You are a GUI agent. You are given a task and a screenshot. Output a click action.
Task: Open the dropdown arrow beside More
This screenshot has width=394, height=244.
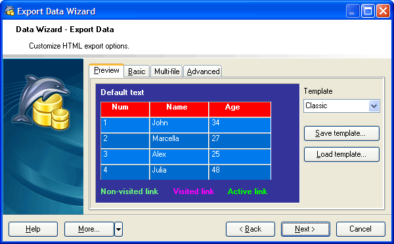click(119, 229)
